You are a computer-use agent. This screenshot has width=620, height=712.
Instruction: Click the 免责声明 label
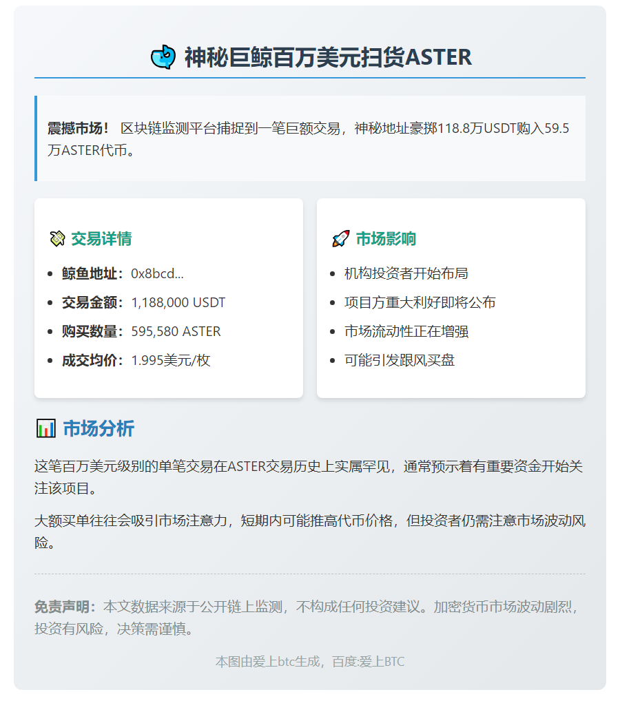pos(68,607)
